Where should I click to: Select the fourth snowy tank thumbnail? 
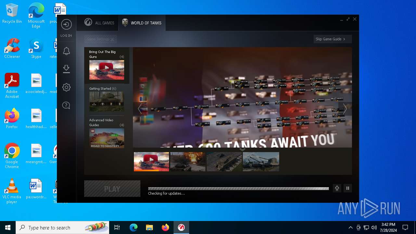[x=261, y=162]
